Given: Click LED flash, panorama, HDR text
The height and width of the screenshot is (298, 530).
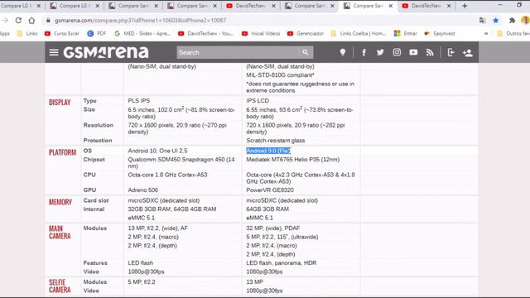Looking at the screenshot, I should [282, 263].
